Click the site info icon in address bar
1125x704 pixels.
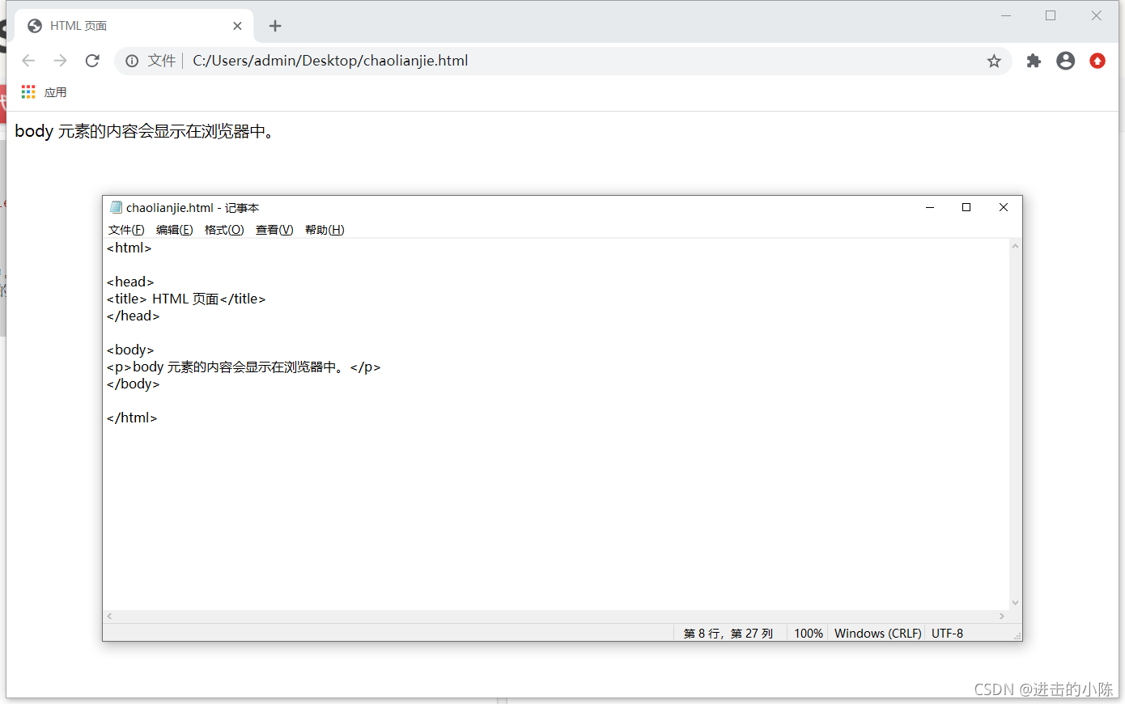pos(132,61)
